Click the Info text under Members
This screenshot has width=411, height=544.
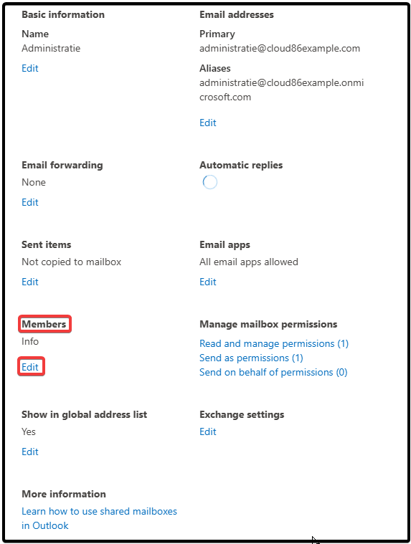(30, 341)
